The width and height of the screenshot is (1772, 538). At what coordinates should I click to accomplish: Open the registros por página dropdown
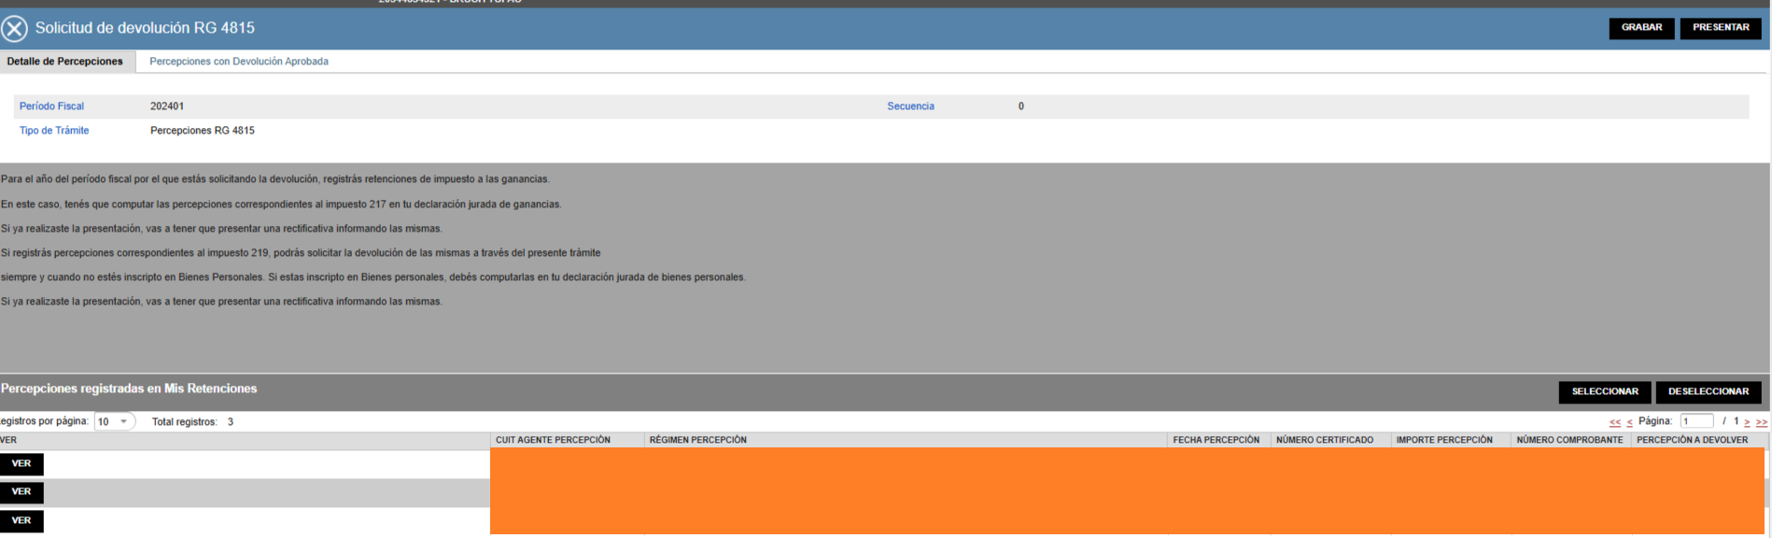pos(114,422)
